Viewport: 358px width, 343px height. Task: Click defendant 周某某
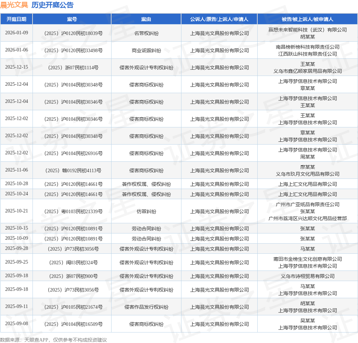308,157
